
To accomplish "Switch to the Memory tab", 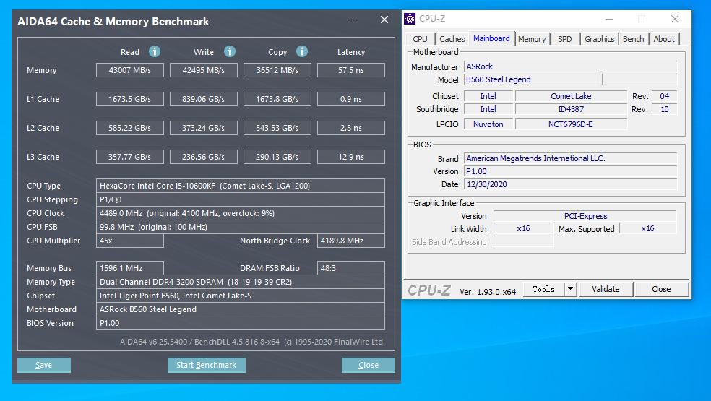I will point(532,39).
